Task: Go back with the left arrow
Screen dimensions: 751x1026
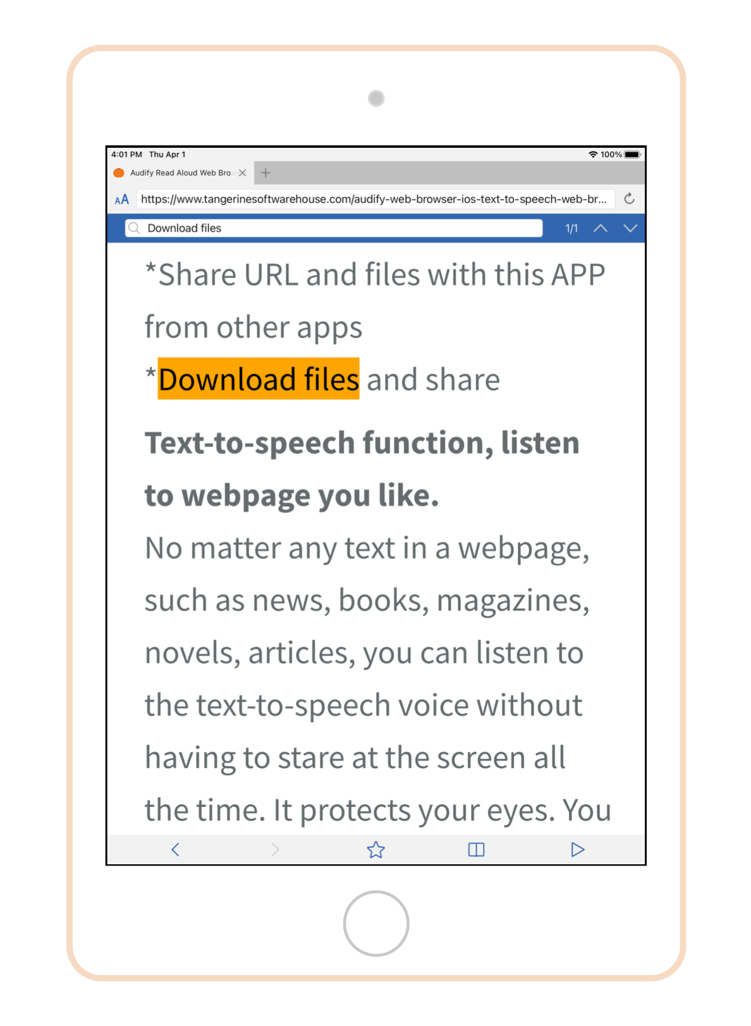Action: tap(175, 850)
